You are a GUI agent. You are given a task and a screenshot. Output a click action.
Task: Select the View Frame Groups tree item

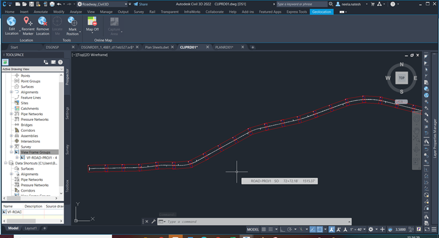[36, 152]
